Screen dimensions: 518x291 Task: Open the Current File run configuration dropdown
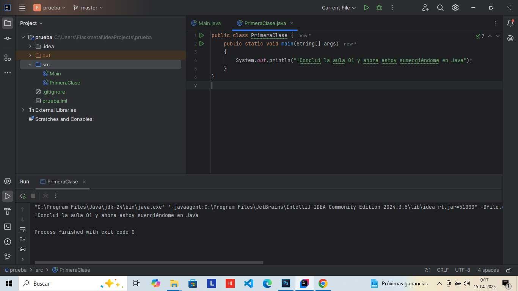tap(339, 8)
